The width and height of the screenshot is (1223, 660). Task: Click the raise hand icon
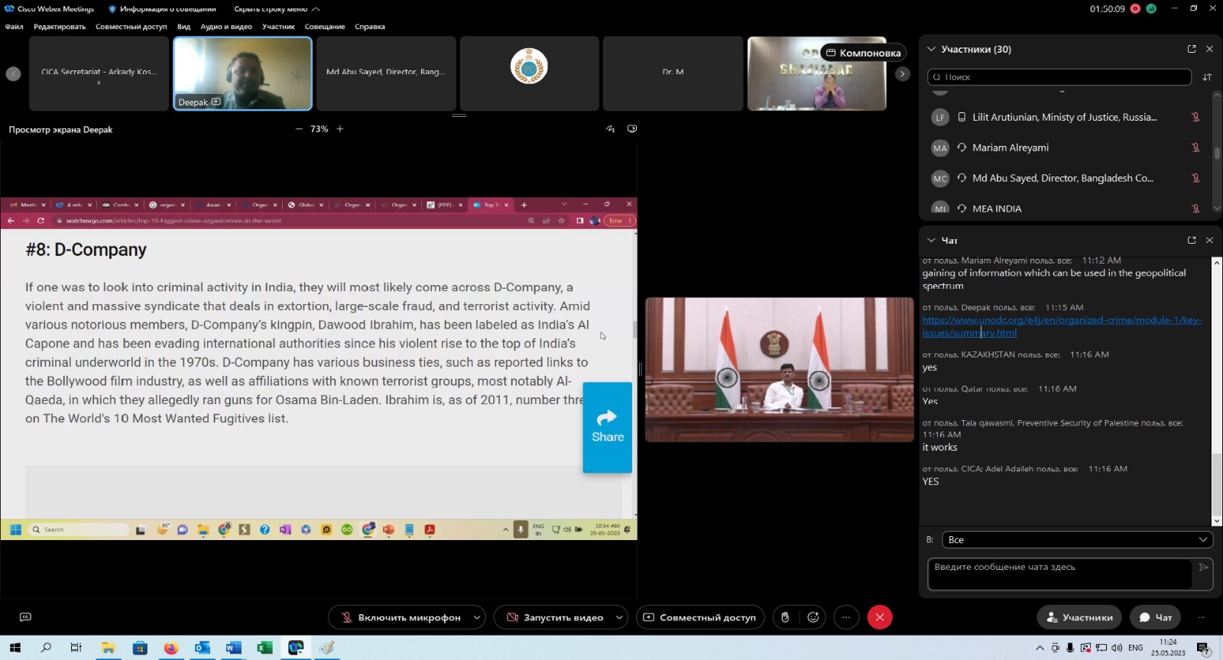(x=785, y=617)
